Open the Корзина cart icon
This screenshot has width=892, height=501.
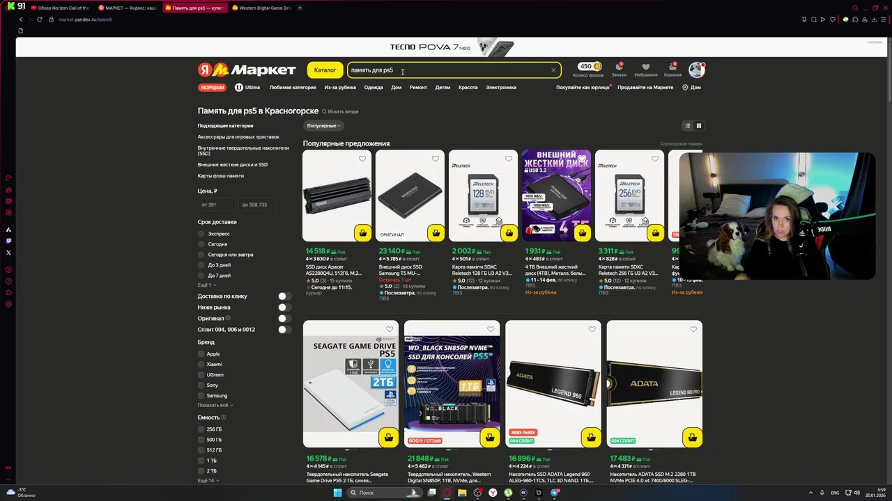click(672, 70)
